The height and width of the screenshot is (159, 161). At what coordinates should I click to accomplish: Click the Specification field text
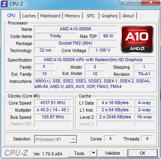94,60
